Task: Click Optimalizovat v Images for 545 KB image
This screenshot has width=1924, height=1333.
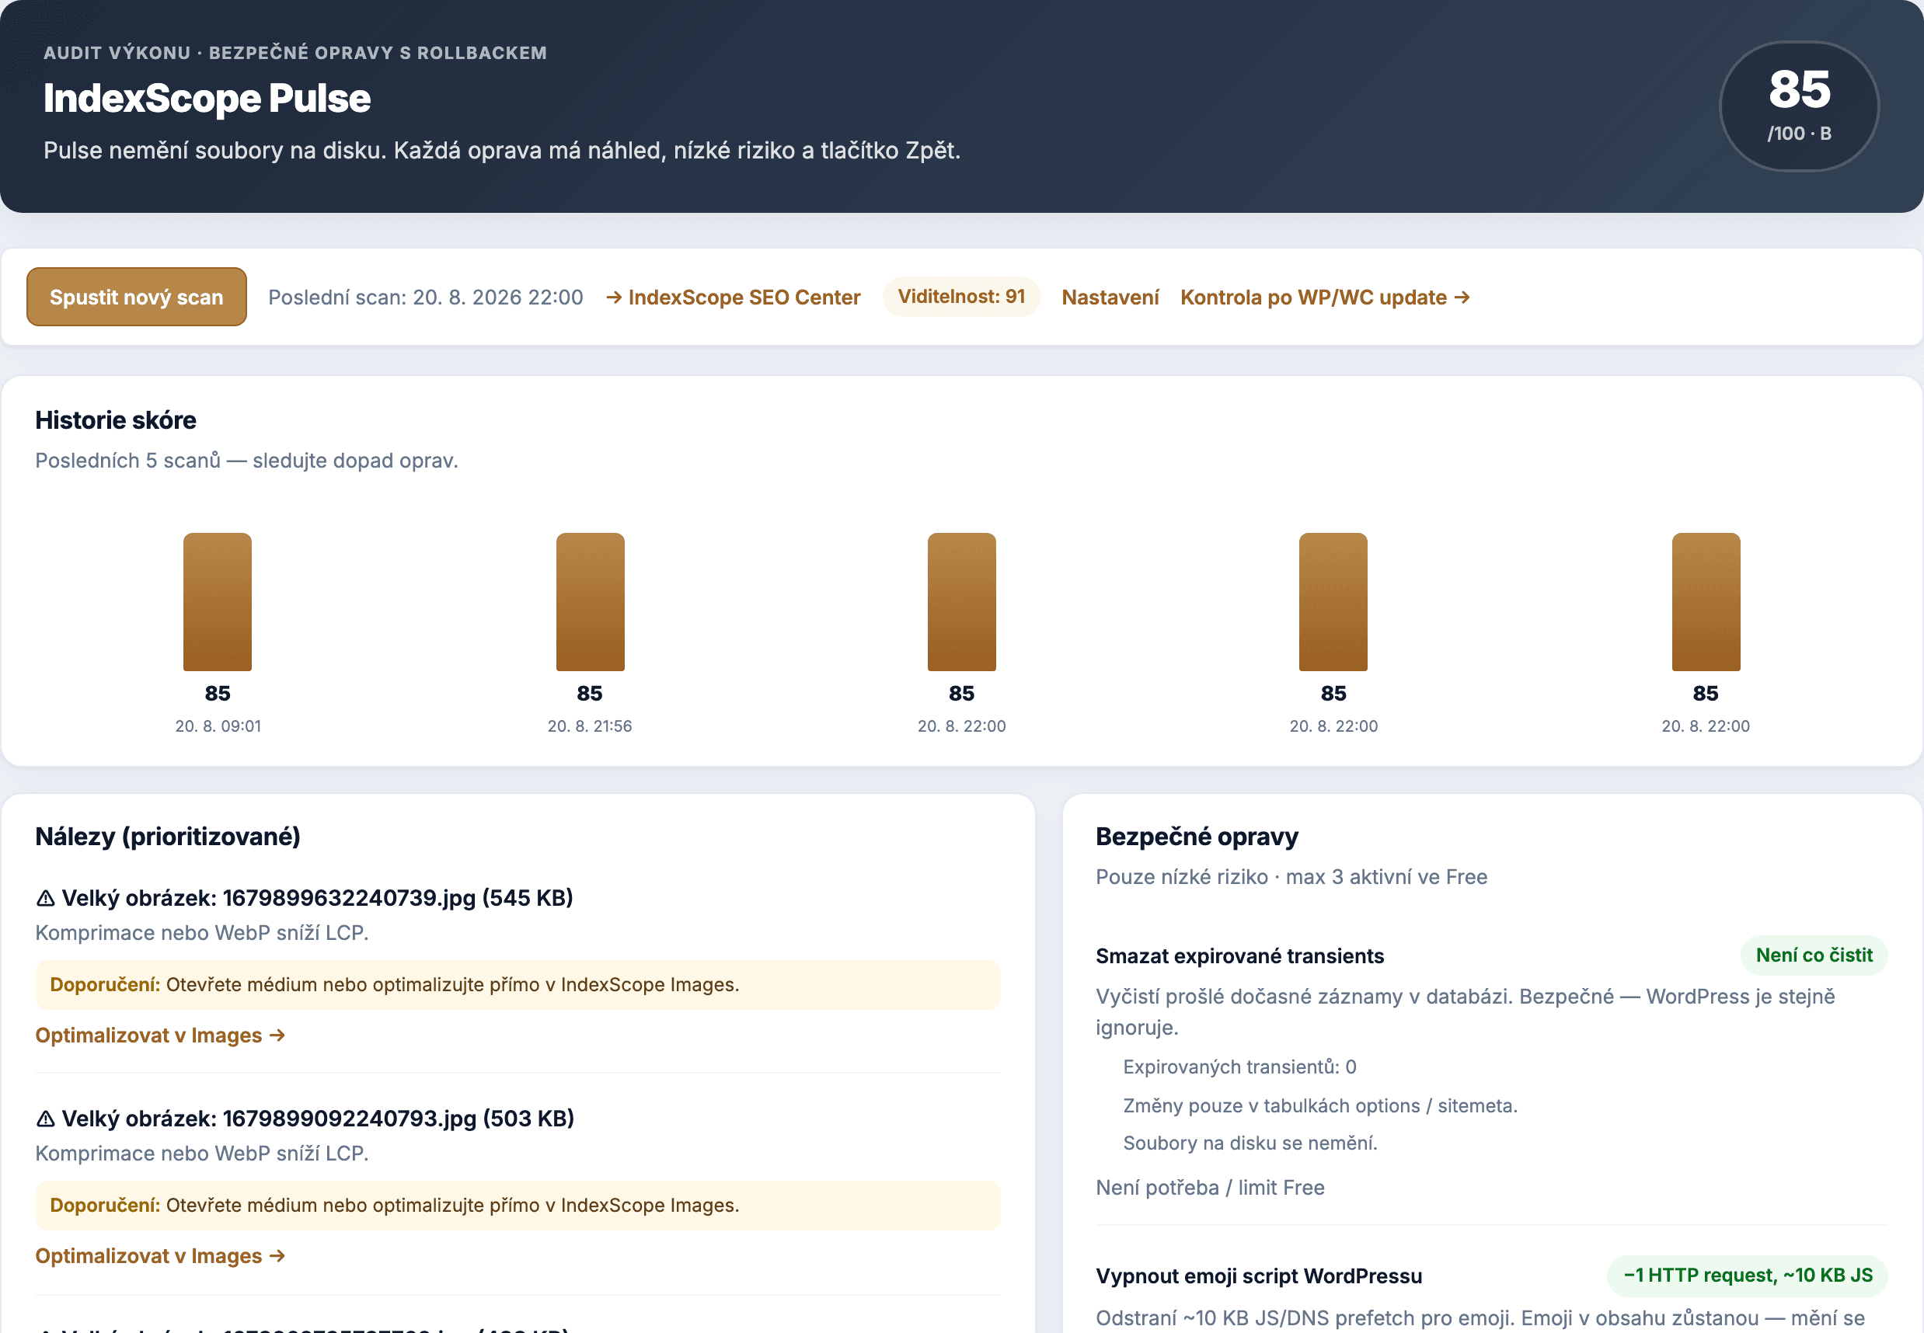Action: coord(160,1035)
